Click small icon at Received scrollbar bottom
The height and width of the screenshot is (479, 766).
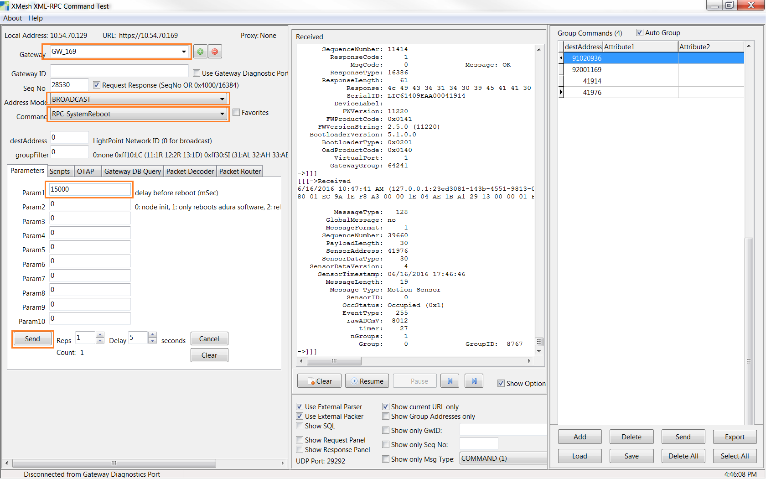click(x=539, y=342)
